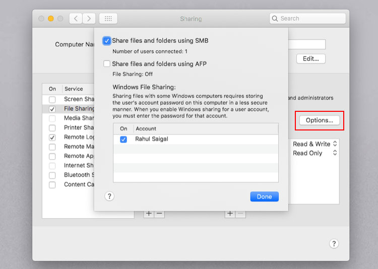Remove a shared folder using the left minus button
Viewport: 378px width, 269px height.
(x=159, y=214)
